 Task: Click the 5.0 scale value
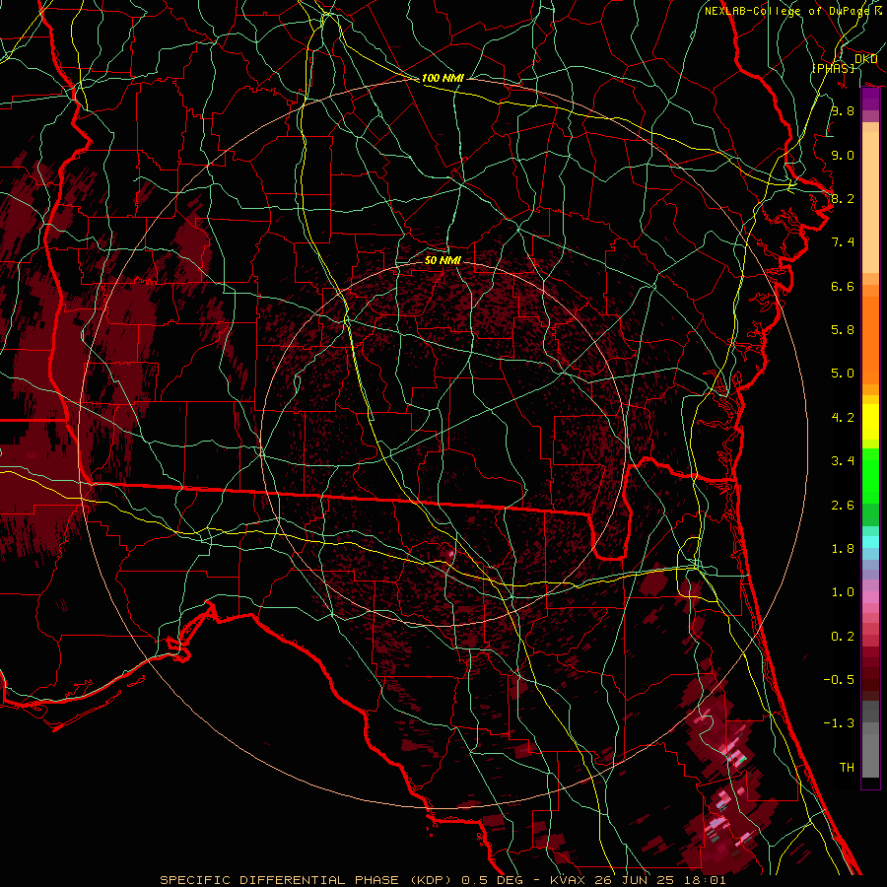pos(843,374)
